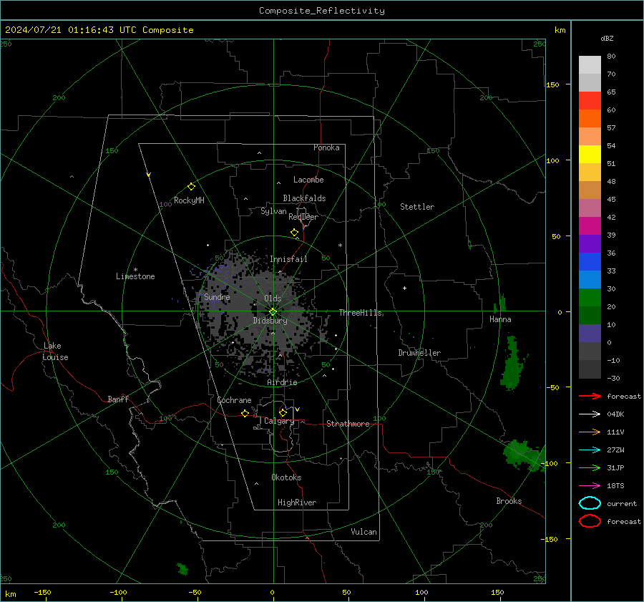Image resolution: width=644 pixels, height=602 pixels.
Task: Click the red forecast ellipse icon
Action: point(590,521)
